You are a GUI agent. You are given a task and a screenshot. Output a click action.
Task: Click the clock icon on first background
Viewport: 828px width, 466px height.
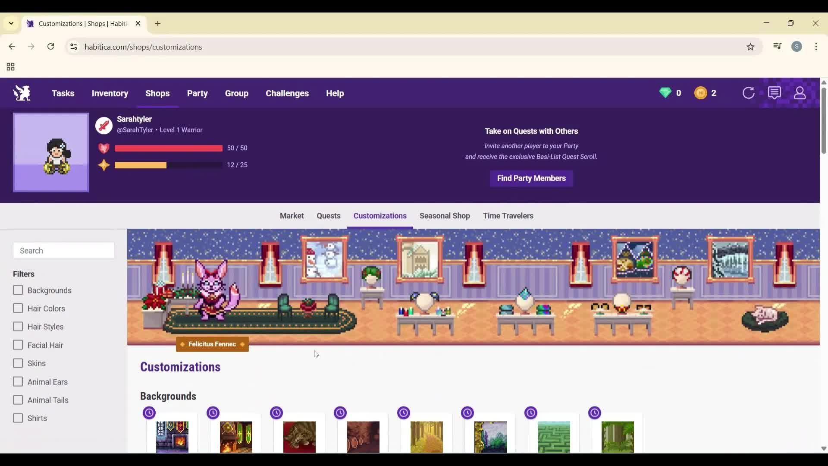coord(149,412)
